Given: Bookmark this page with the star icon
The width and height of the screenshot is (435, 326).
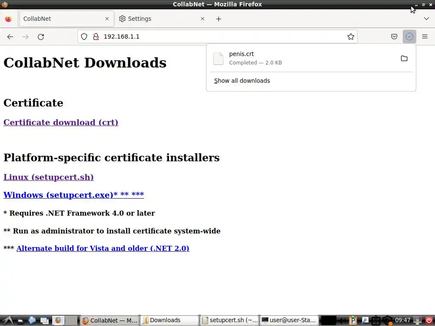Looking at the screenshot, I should [350, 37].
